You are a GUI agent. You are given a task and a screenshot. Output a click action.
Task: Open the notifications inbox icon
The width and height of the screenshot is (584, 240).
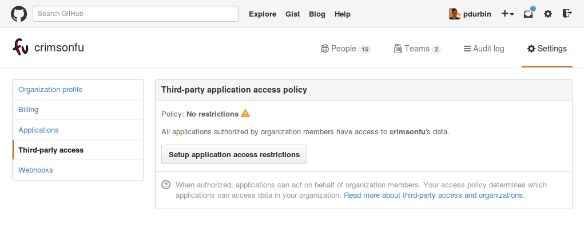pyautogui.click(x=529, y=14)
